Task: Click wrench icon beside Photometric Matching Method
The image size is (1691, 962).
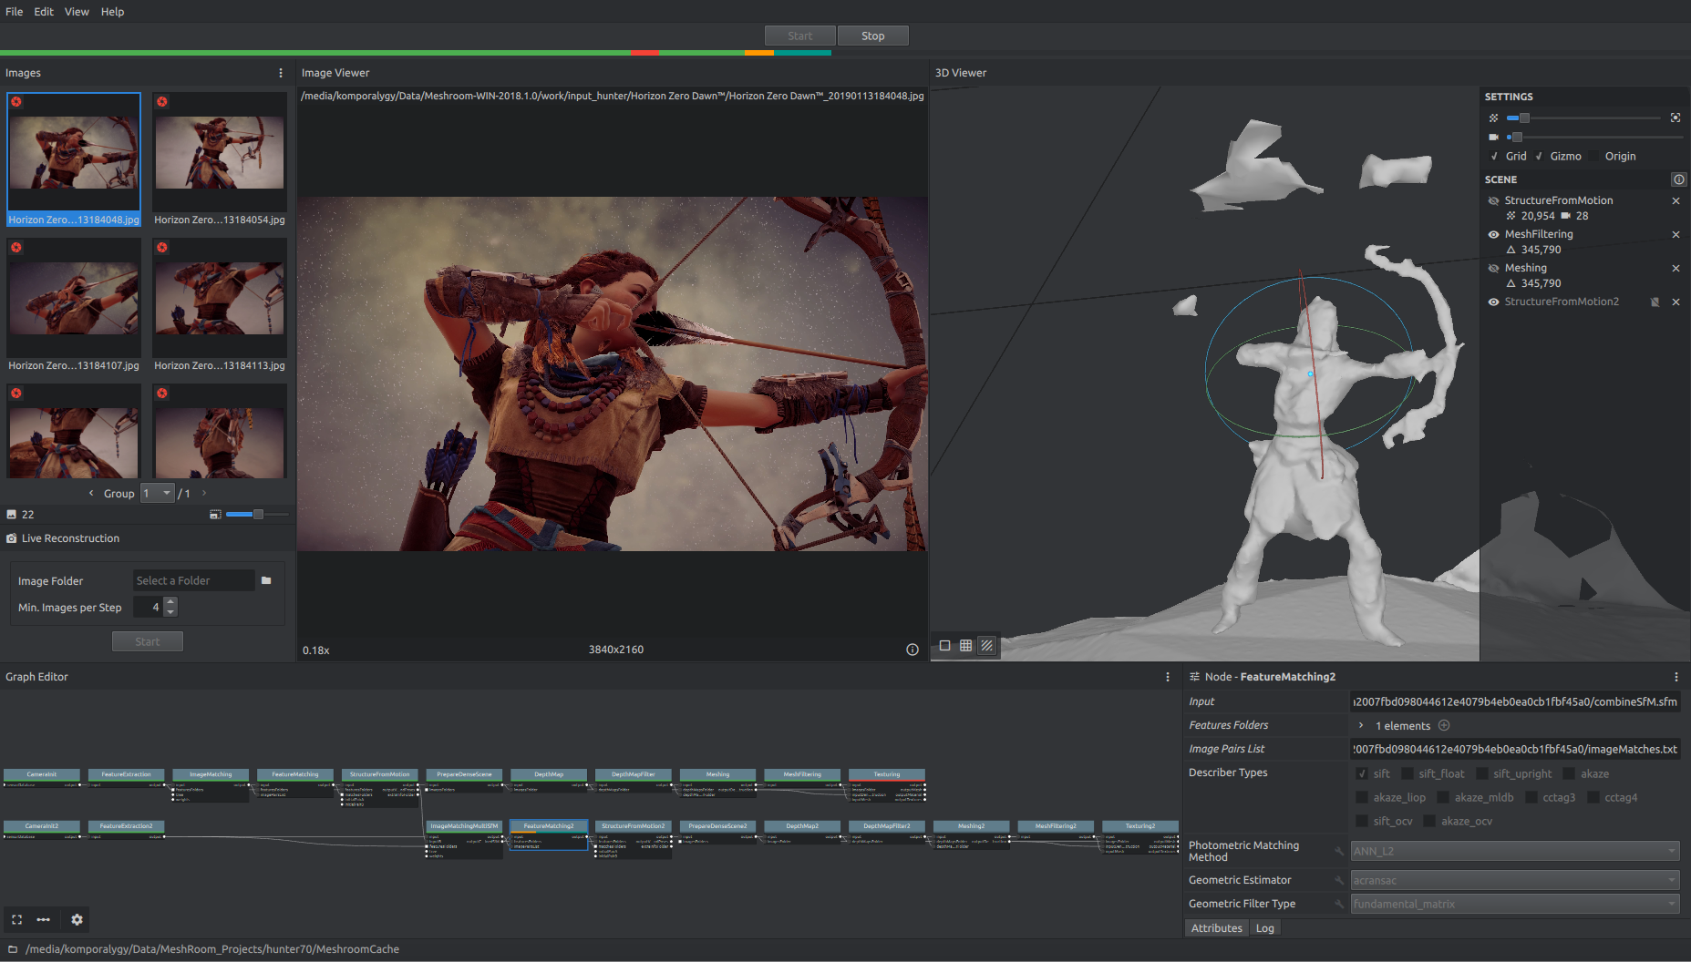Action: (x=1339, y=851)
